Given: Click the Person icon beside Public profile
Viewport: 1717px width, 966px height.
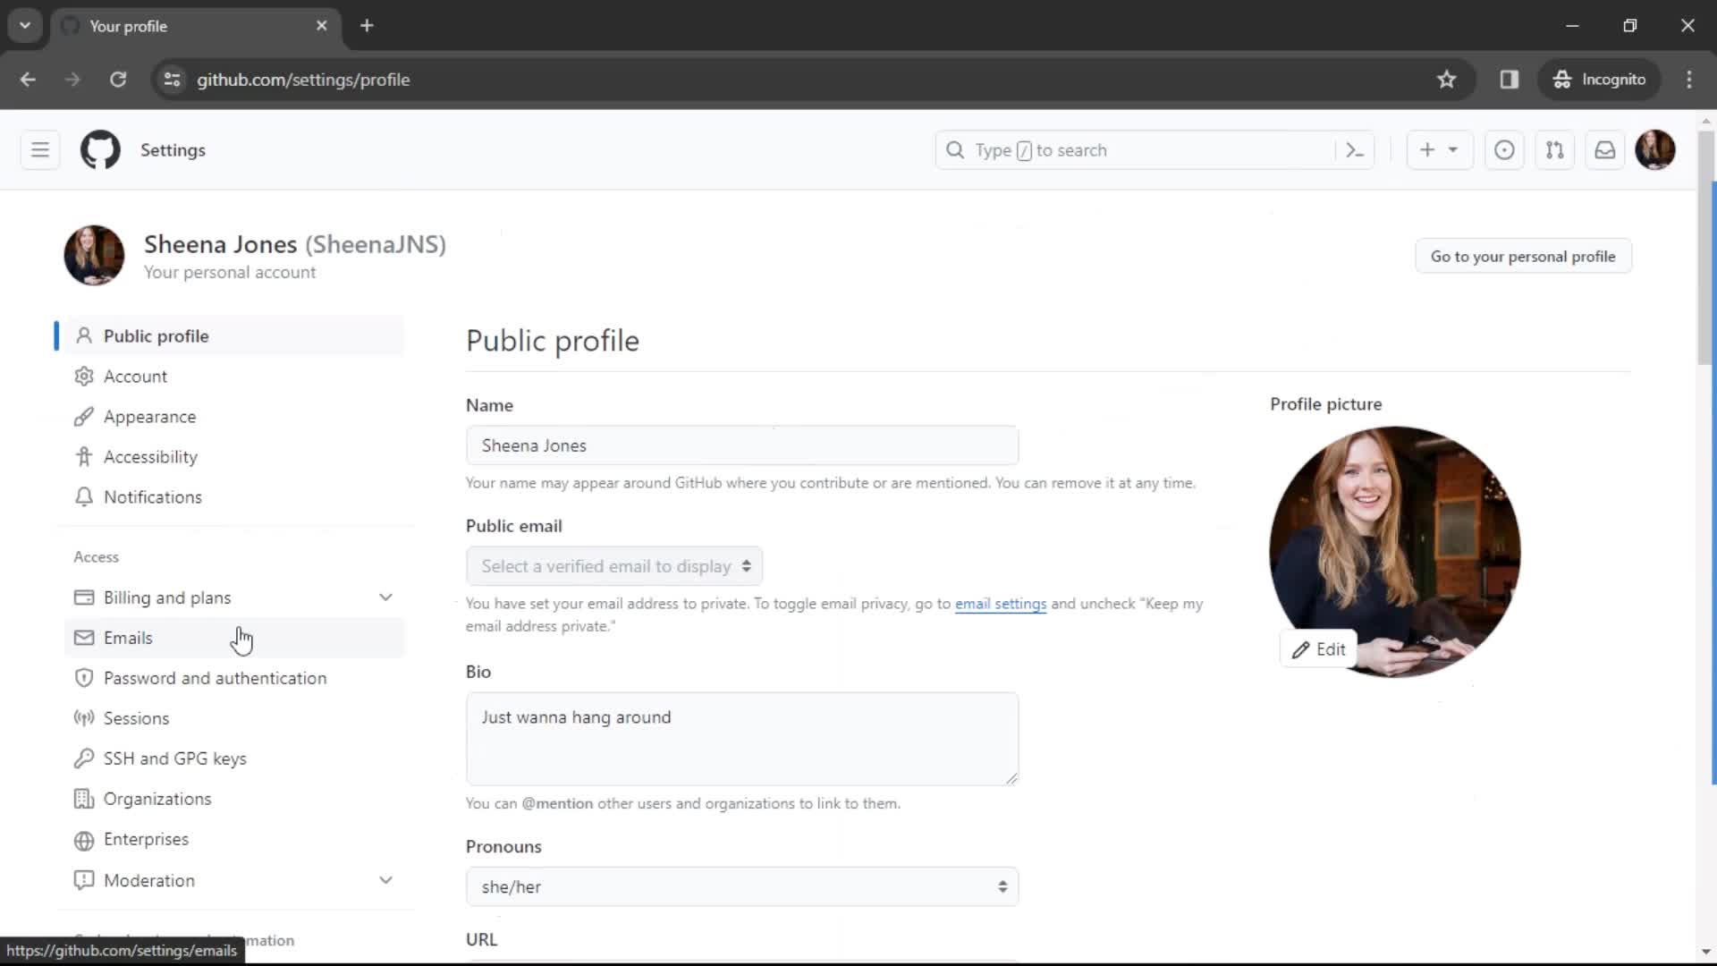Looking at the screenshot, I should click(x=84, y=335).
